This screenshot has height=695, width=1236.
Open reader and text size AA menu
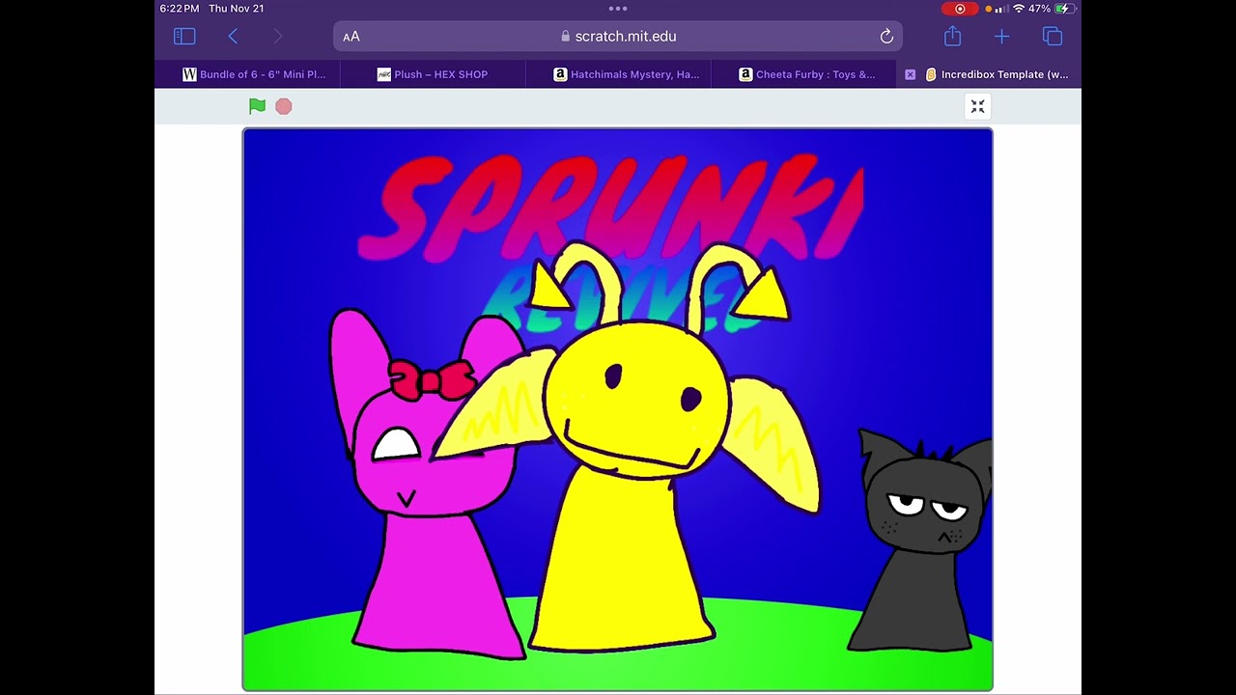click(x=351, y=37)
